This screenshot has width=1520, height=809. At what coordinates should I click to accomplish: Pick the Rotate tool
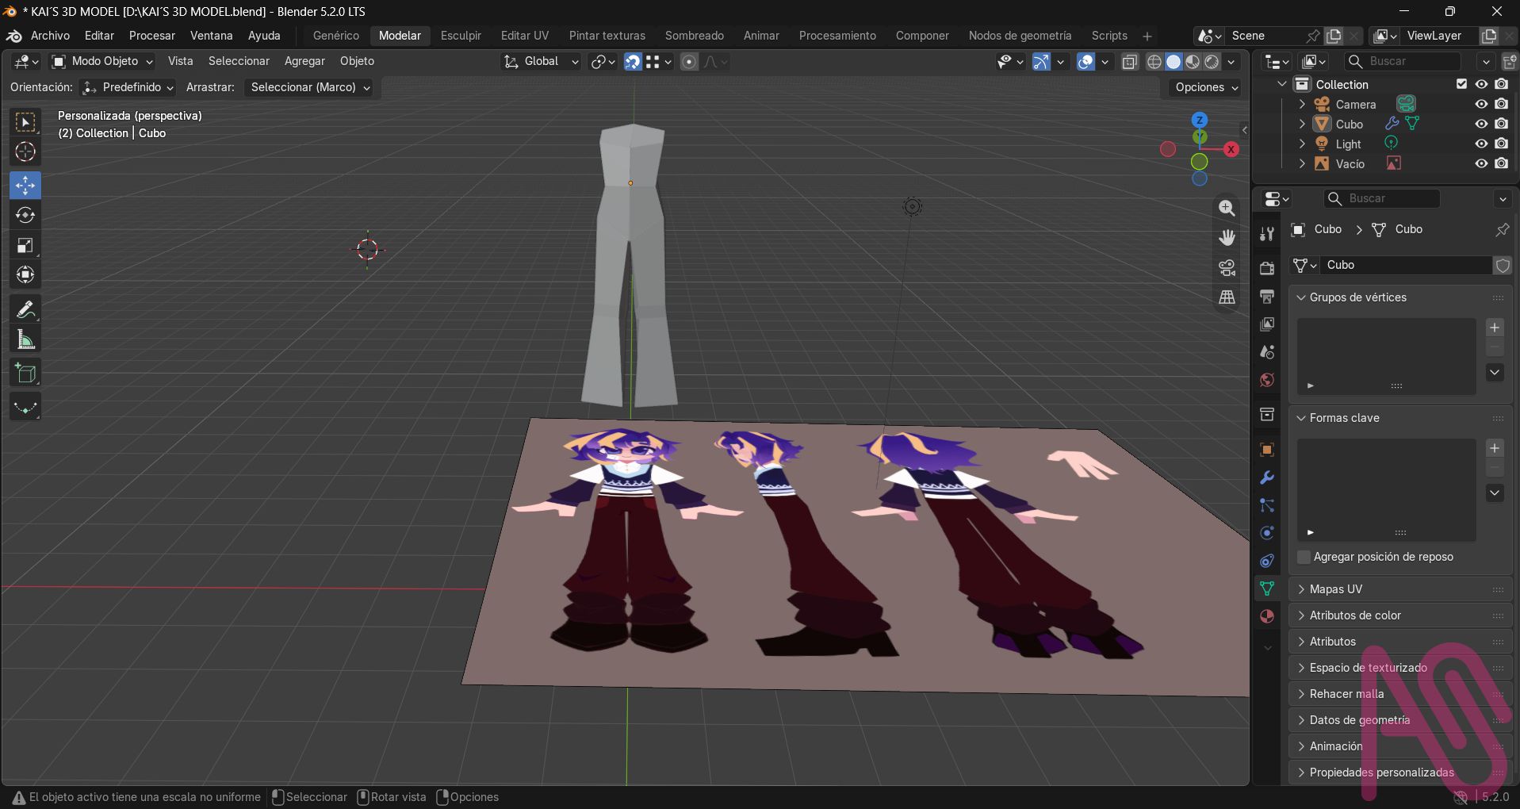(x=25, y=215)
